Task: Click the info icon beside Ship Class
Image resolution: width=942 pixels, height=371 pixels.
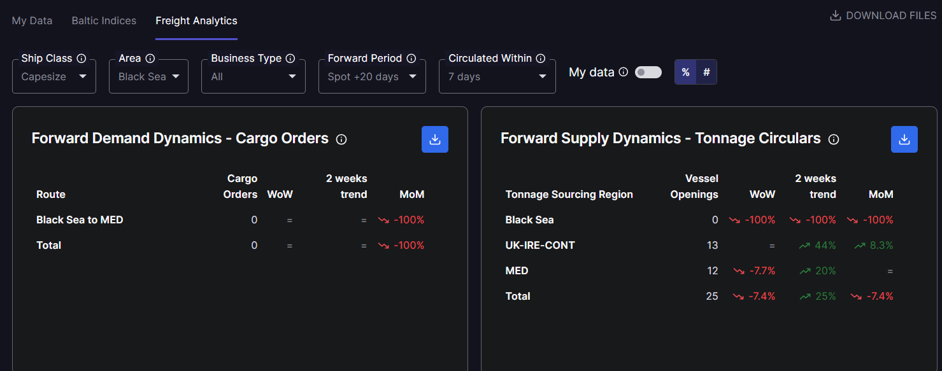Action: pos(82,59)
